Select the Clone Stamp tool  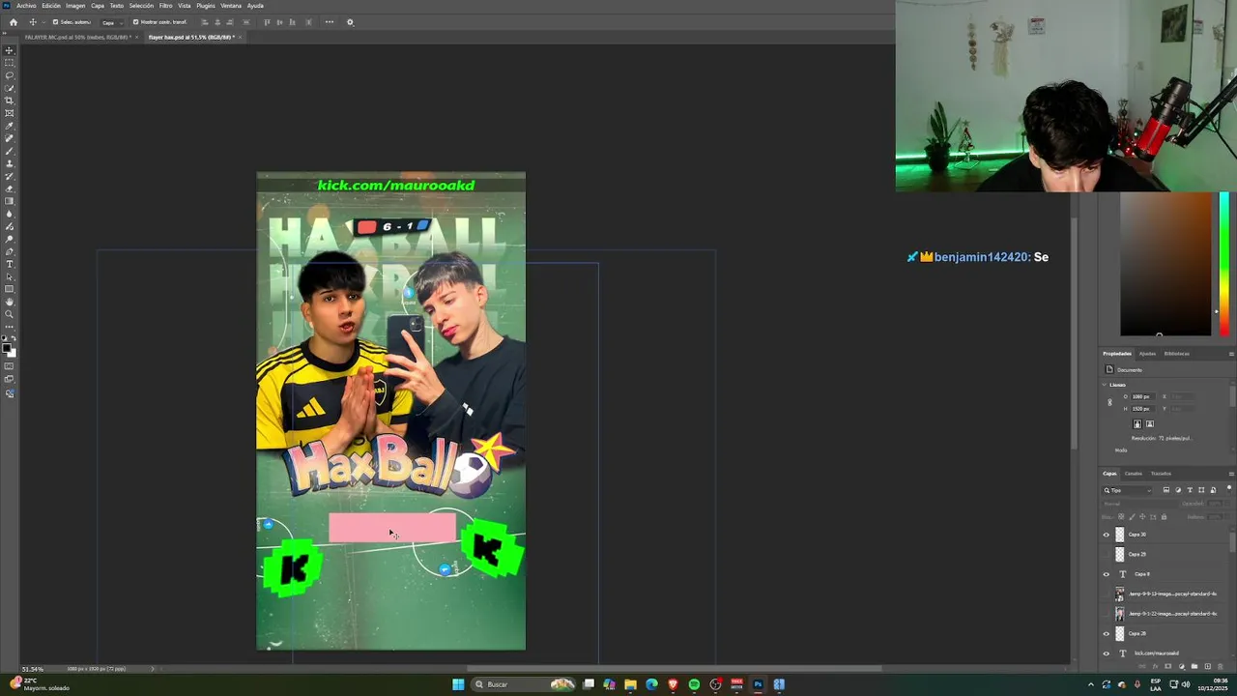(10, 163)
